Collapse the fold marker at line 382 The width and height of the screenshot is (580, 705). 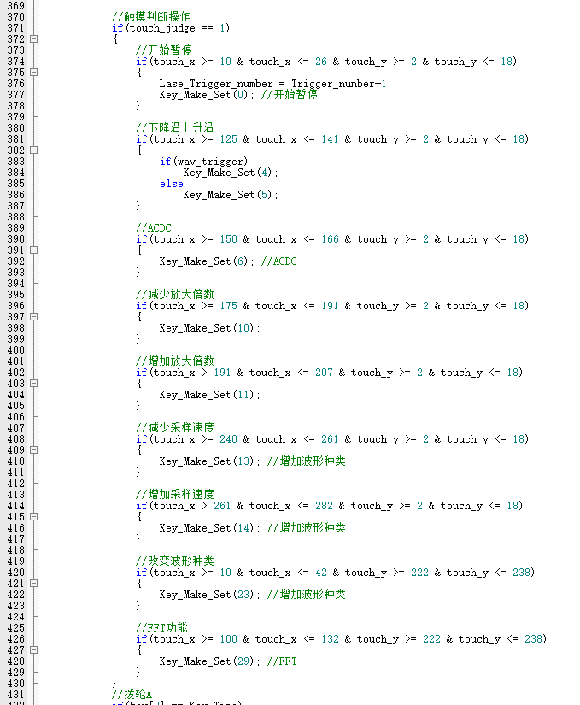click(33, 150)
